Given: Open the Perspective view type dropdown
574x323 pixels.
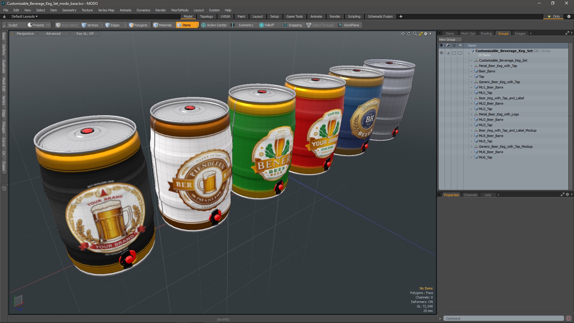Looking at the screenshot, I should coord(25,33).
